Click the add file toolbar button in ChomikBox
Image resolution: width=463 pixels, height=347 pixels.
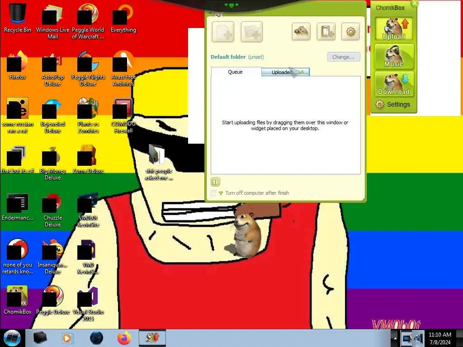click(x=223, y=32)
